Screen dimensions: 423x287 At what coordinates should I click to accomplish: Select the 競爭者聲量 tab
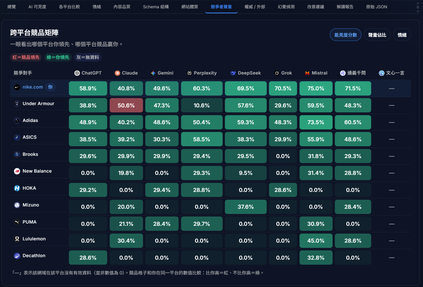click(221, 7)
